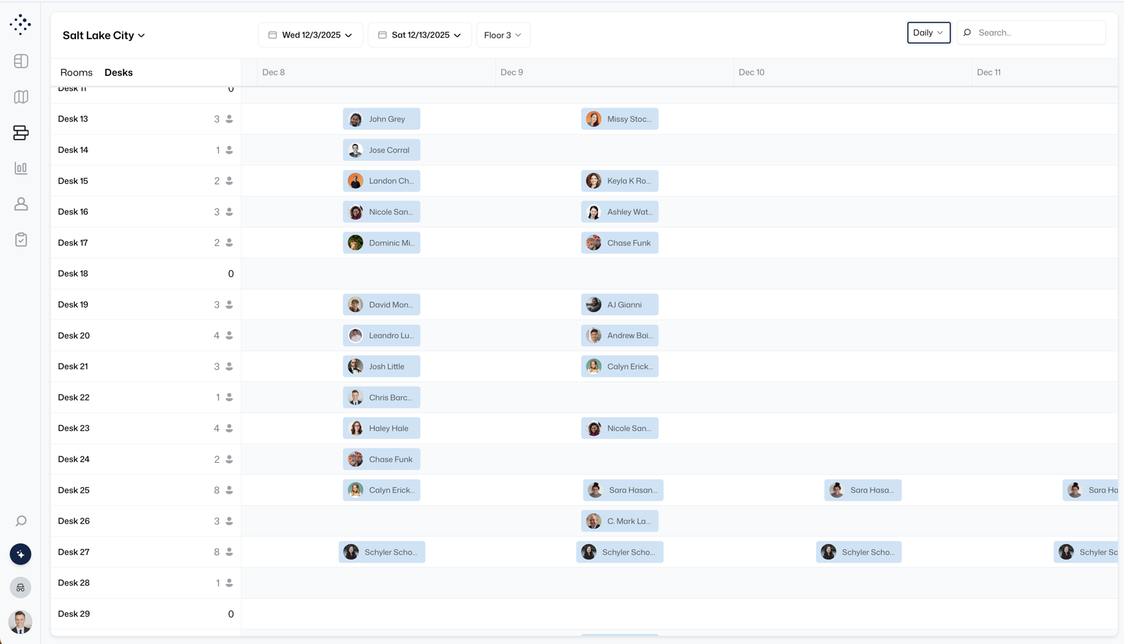Open the desks scheduling icon in sidebar

21,132
